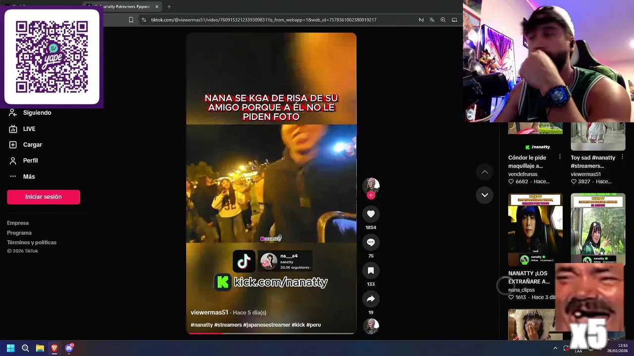Click the 1613 likes count on NANATTY video
The image size is (634, 356).
521,297
